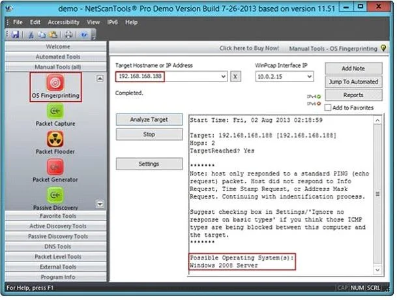Click the Paste toolbar icon

pyautogui.click(x=53, y=35)
